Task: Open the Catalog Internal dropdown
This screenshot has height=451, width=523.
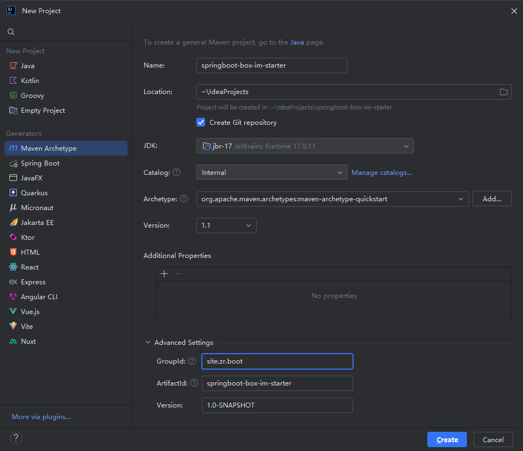Action: click(x=272, y=173)
